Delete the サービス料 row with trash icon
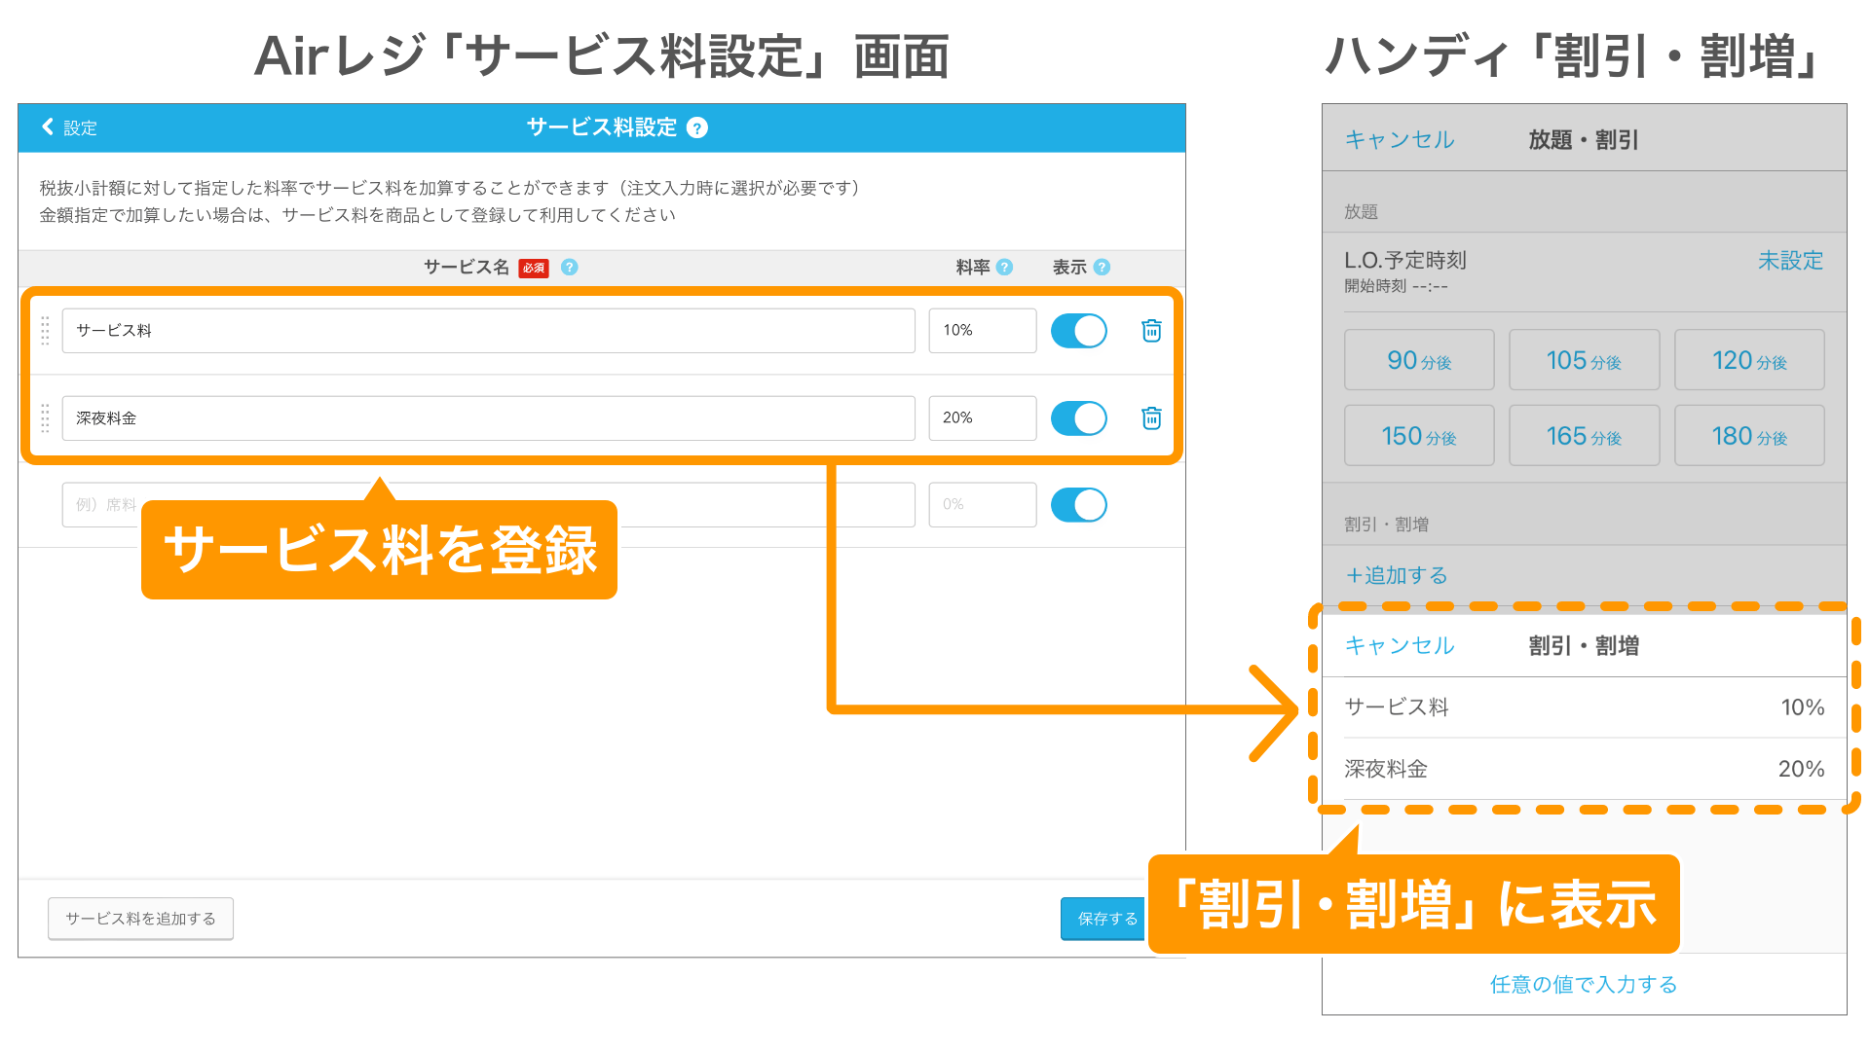The height and width of the screenshot is (1051, 1870). [1151, 331]
